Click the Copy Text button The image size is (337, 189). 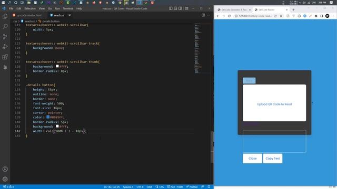coord(273,159)
